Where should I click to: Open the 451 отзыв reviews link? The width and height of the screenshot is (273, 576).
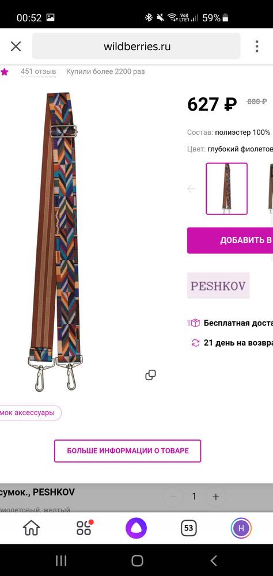[38, 71]
